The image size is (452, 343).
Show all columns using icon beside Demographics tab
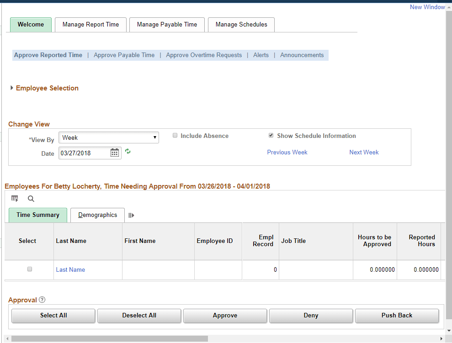(x=131, y=215)
